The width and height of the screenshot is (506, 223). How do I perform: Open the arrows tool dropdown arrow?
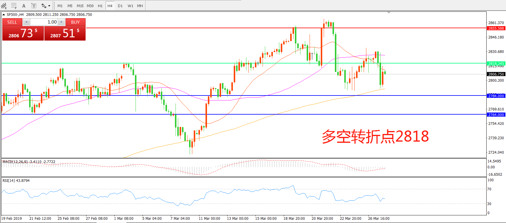coord(49,6)
